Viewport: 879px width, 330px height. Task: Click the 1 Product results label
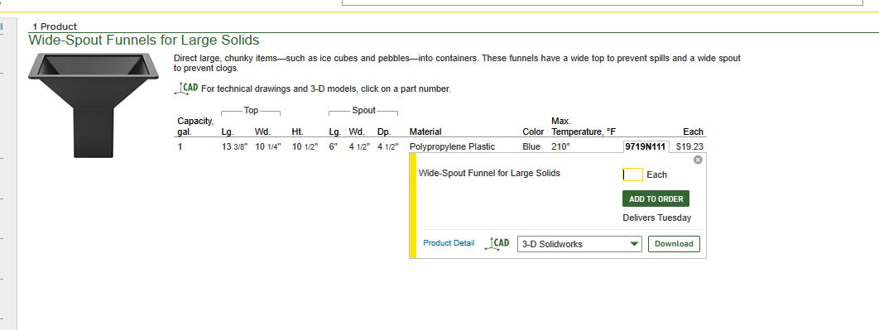(x=55, y=26)
